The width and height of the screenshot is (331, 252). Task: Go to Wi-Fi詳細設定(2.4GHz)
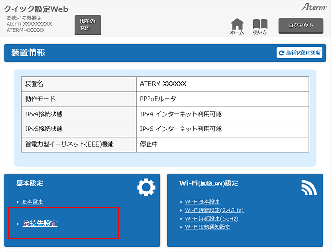tap(214, 210)
